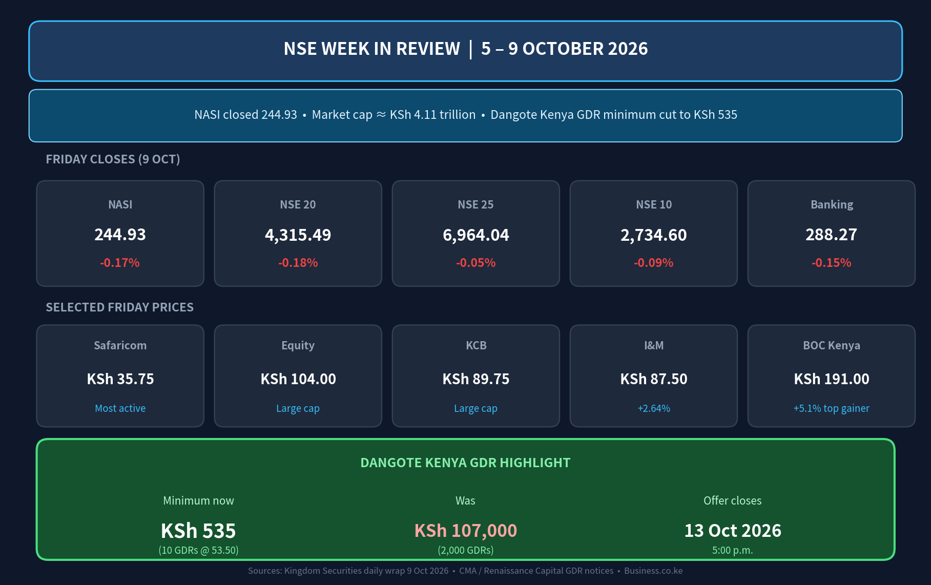
Task: Click the -0.05% NSE 25 change
Action: [475, 263]
